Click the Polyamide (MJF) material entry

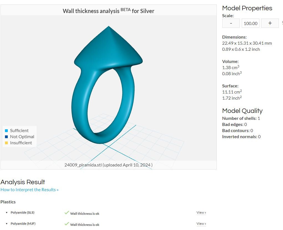coord(23,224)
